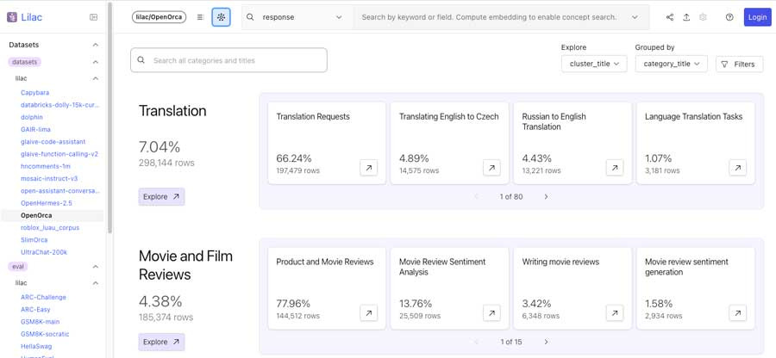Screen dimensions: 776x358
Task: Open the mosaic-instruct-v3 dataset
Action: [49, 179]
